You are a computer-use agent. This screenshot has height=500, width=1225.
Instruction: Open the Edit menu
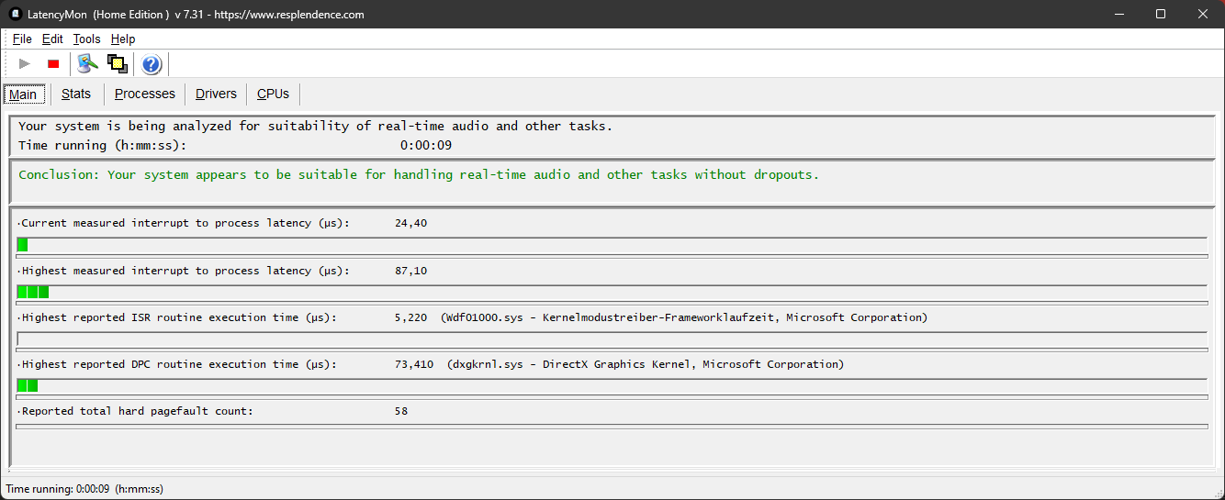[x=52, y=39]
